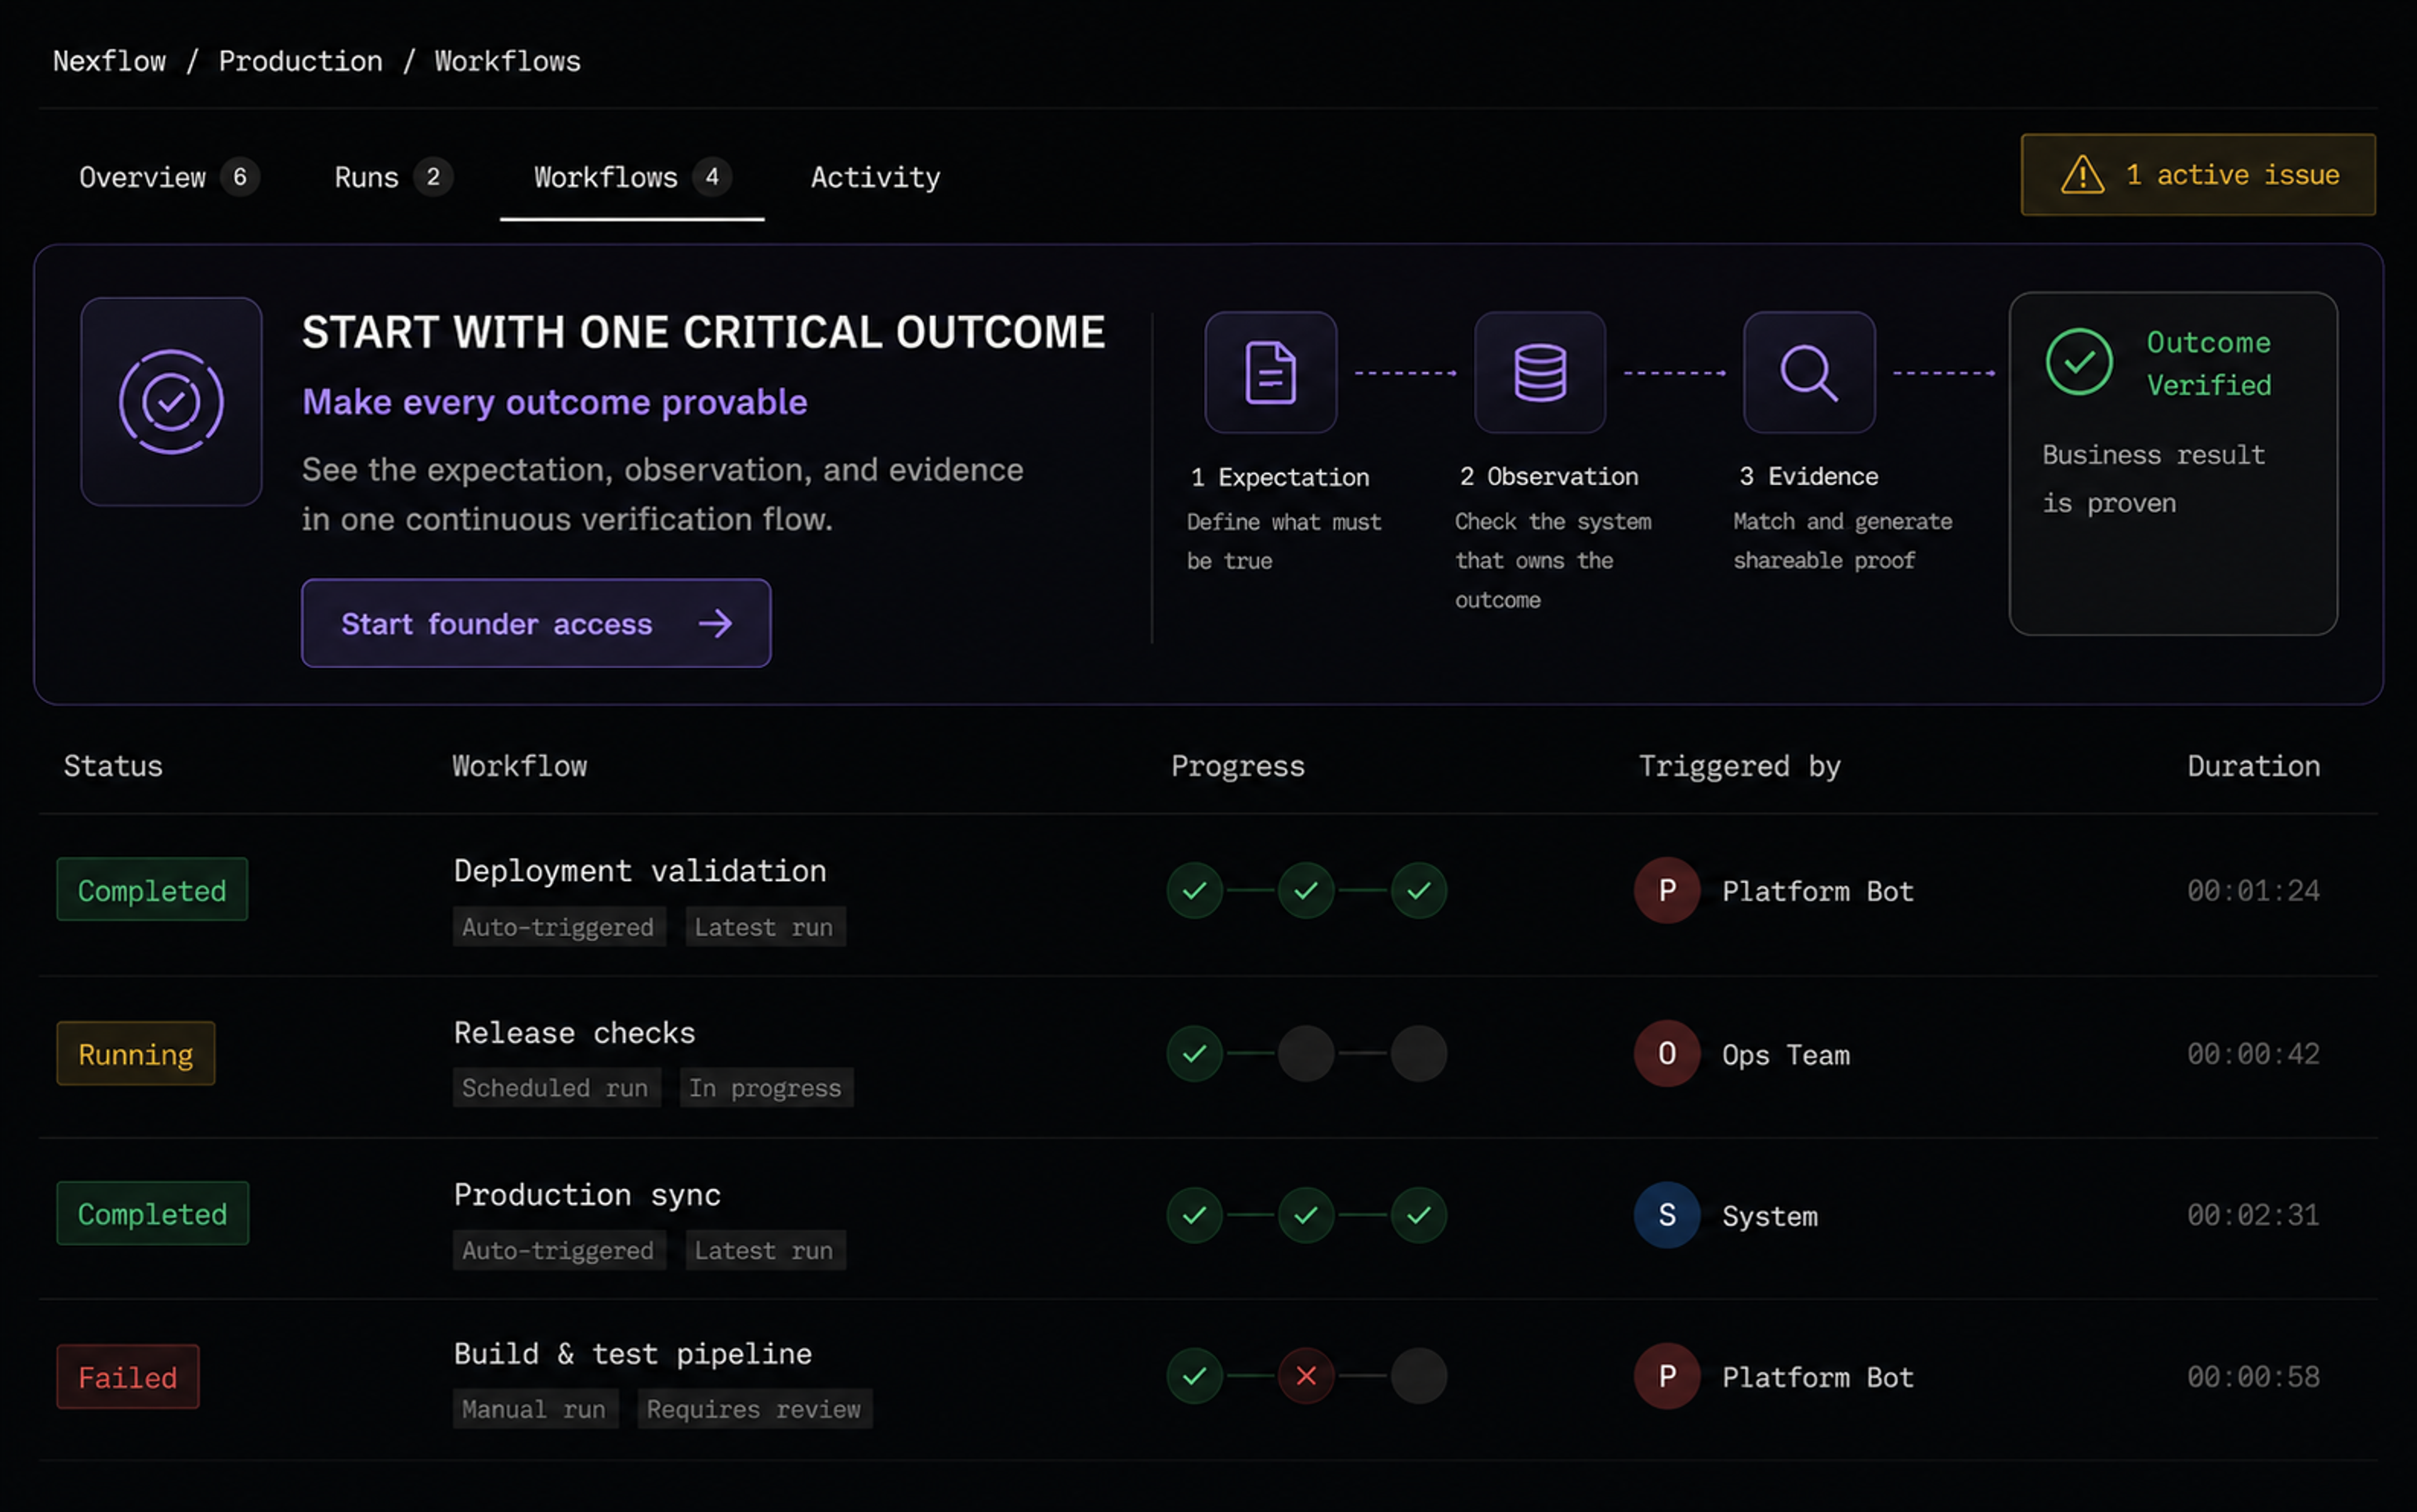
Task: Select the Workflows tab
Action: (x=632, y=177)
